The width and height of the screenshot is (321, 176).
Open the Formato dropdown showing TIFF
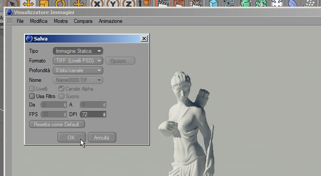[78, 61]
